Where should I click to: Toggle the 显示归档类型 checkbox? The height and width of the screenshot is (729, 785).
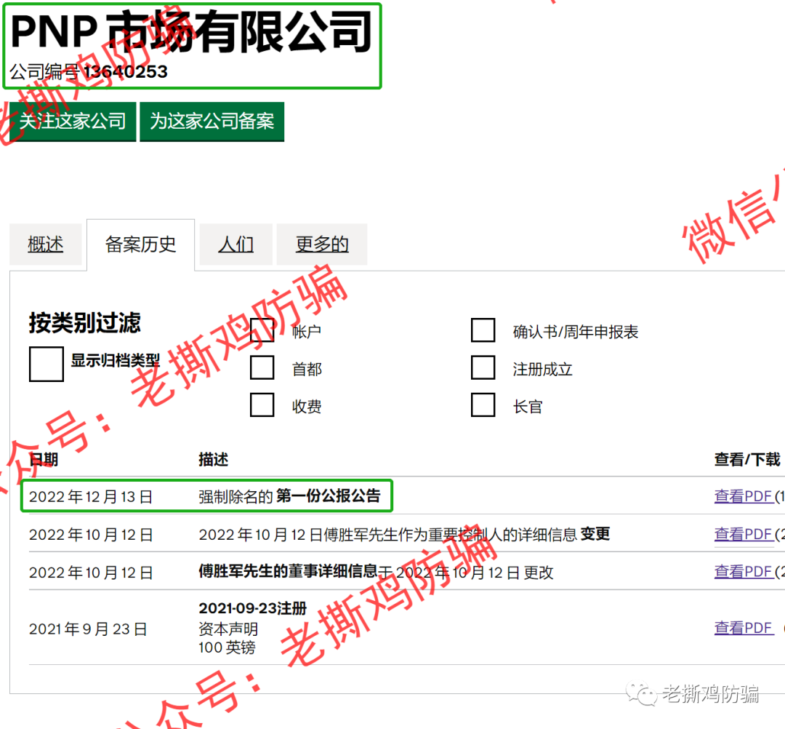click(x=46, y=364)
